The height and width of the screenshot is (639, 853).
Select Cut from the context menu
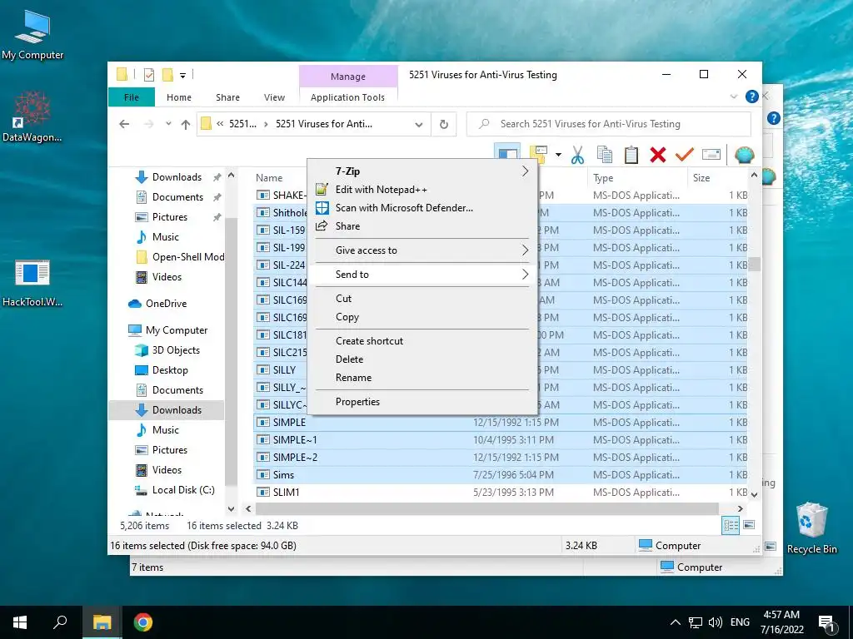coord(422,299)
